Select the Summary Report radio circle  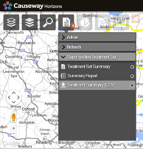pos(132,76)
